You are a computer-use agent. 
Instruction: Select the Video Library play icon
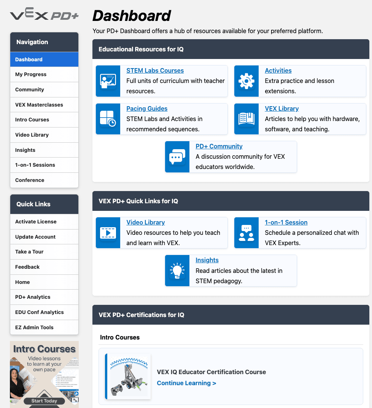point(108,233)
